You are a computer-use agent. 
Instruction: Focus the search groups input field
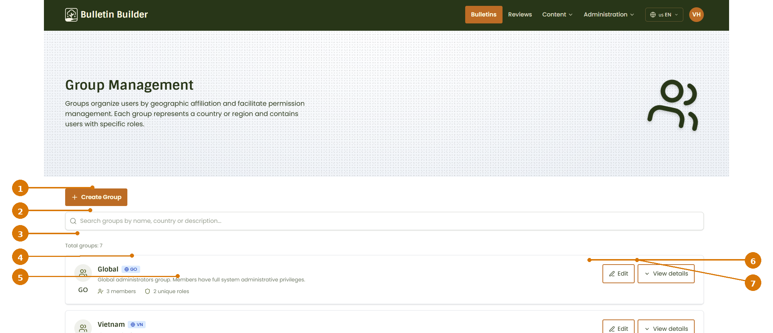(x=384, y=221)
